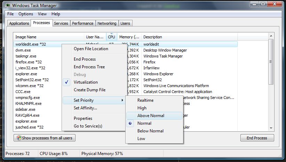
Task: Sort by the User Name column header
Action: click(95, 37)
